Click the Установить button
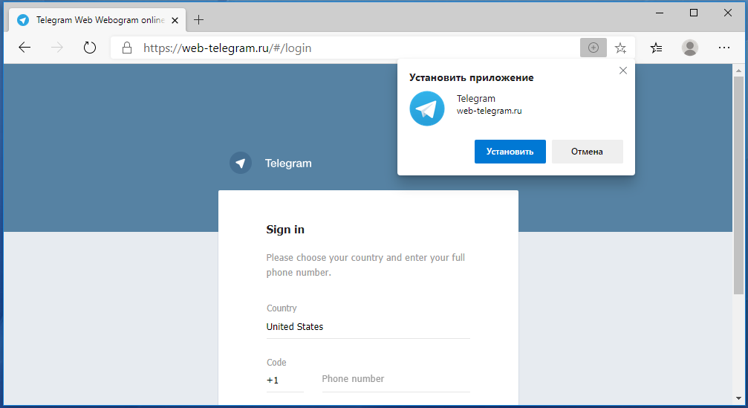This screenshot has width=748, height=408. coord(510,152)
